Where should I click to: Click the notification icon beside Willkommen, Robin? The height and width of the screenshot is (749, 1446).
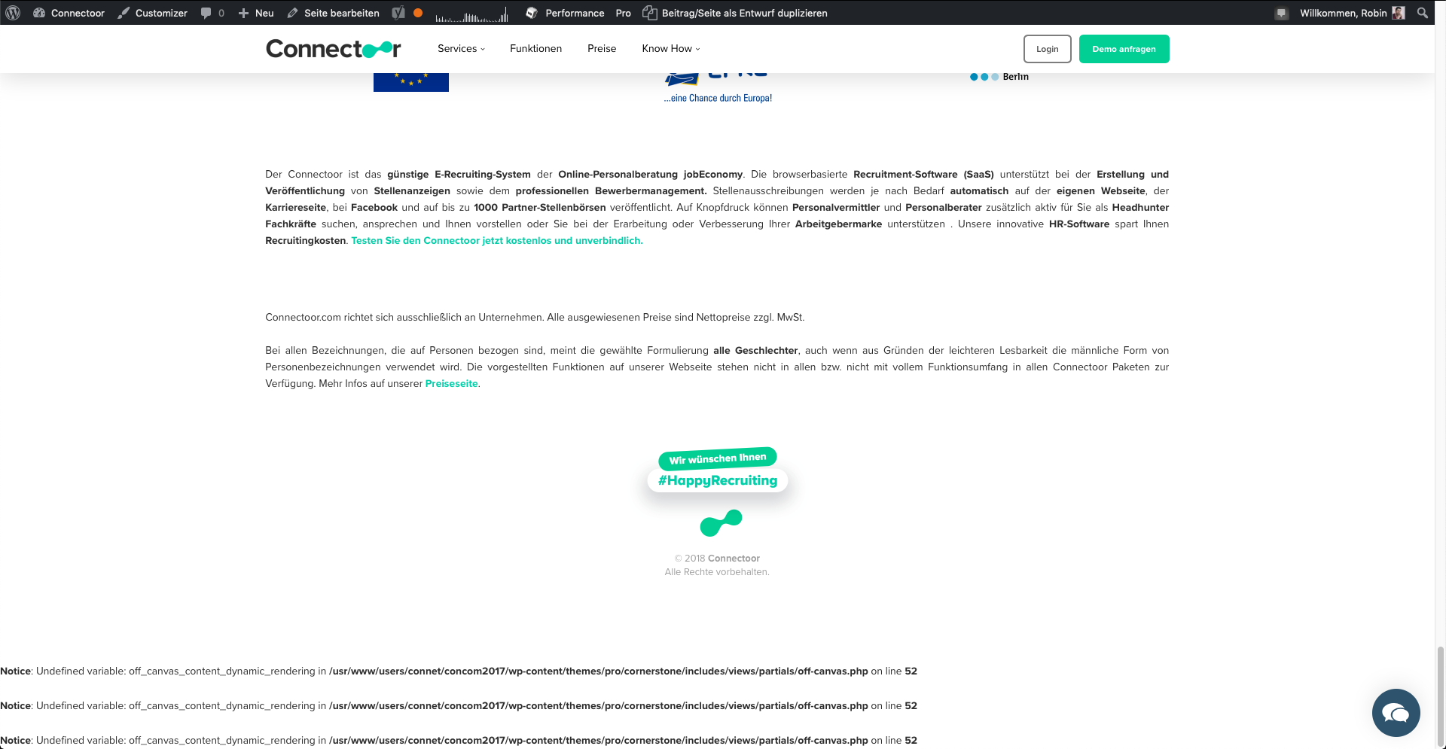(1282, 13)
